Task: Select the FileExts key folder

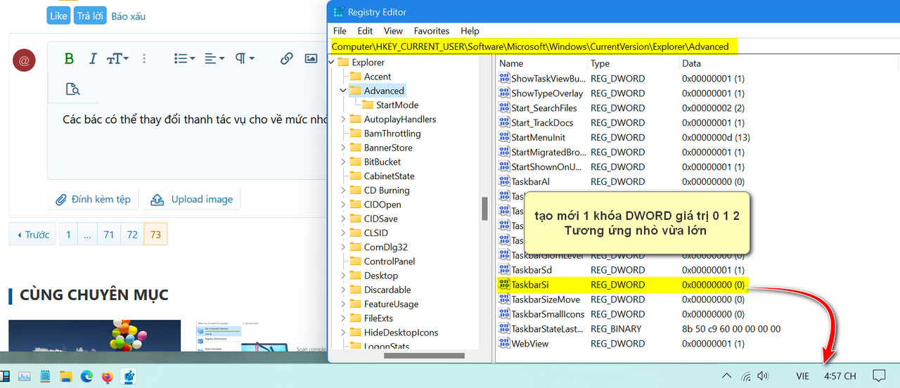Action: pos(372,318)
